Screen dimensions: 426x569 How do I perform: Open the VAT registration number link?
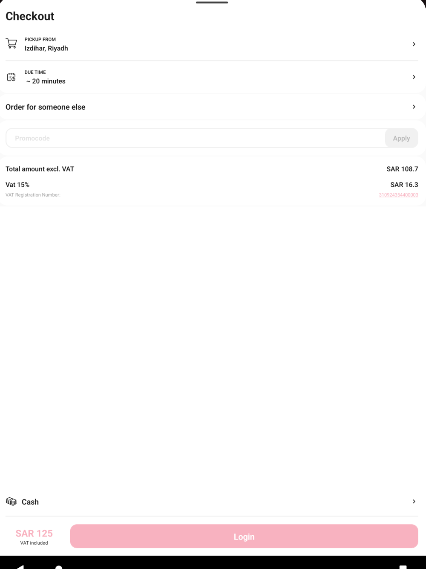[x=398, y=195]
